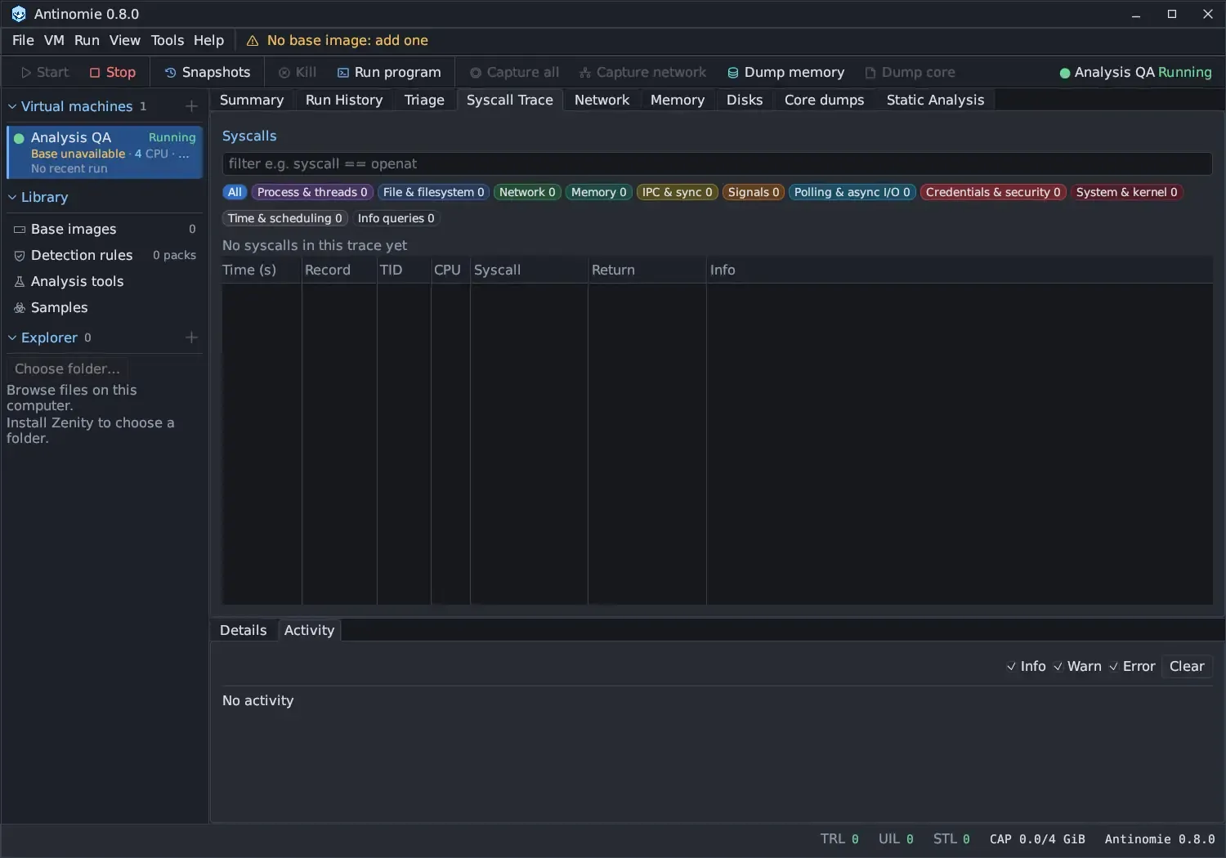Viewport: 1226px width, 858px height.
Task: Switch to the Memory tab
Action: (x=678, y=100)
